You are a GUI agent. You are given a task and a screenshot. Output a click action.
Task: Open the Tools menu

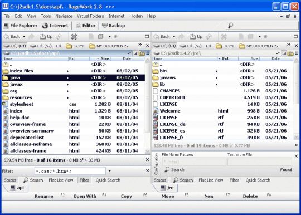[x=46, y=16]
